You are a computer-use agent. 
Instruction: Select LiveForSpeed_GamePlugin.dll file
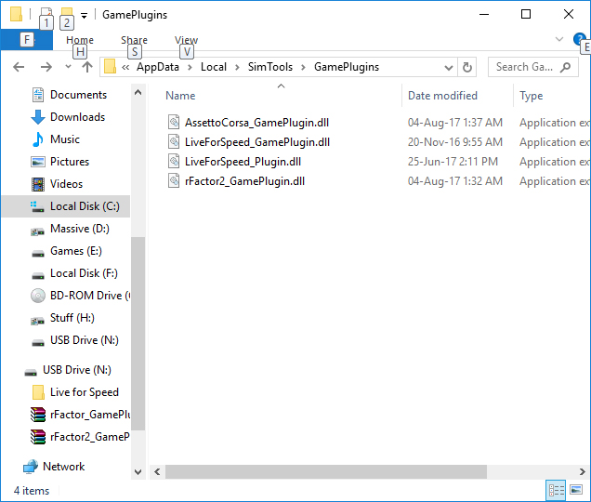[x=257, y=142]
